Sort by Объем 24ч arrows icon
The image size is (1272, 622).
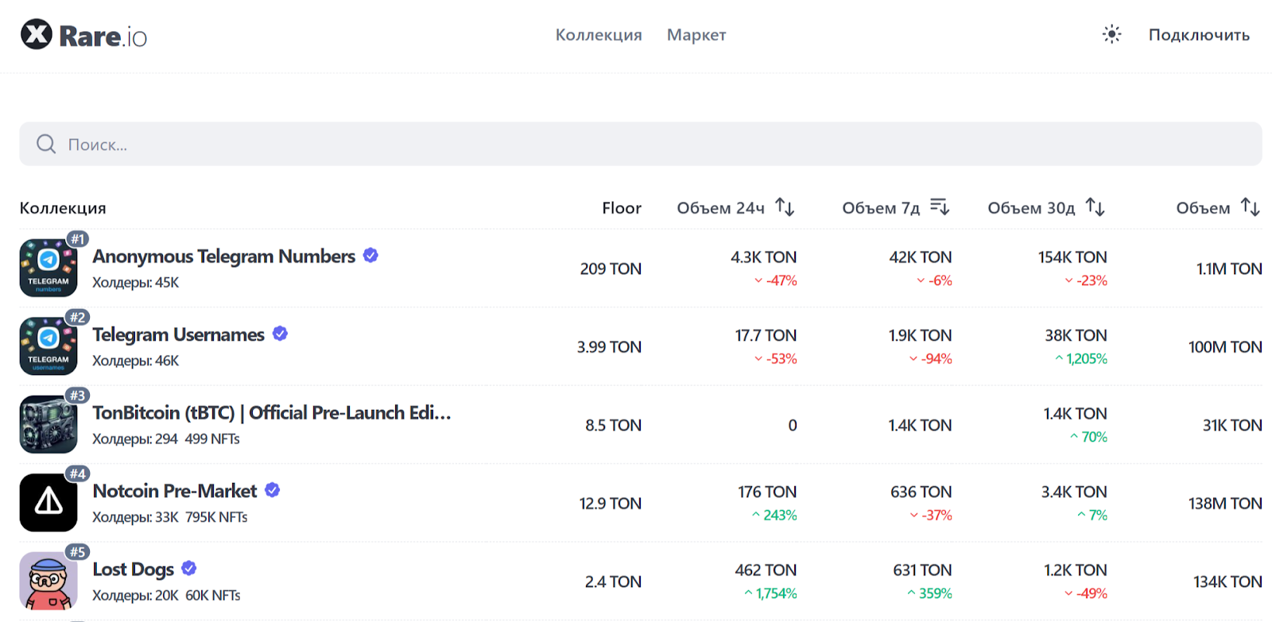785,207
